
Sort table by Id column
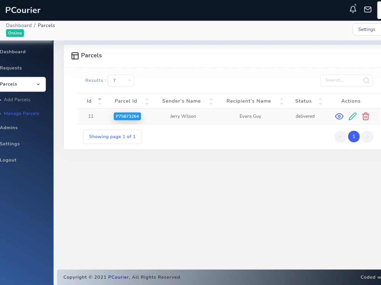pyautogui.click(x=99, y=101)
